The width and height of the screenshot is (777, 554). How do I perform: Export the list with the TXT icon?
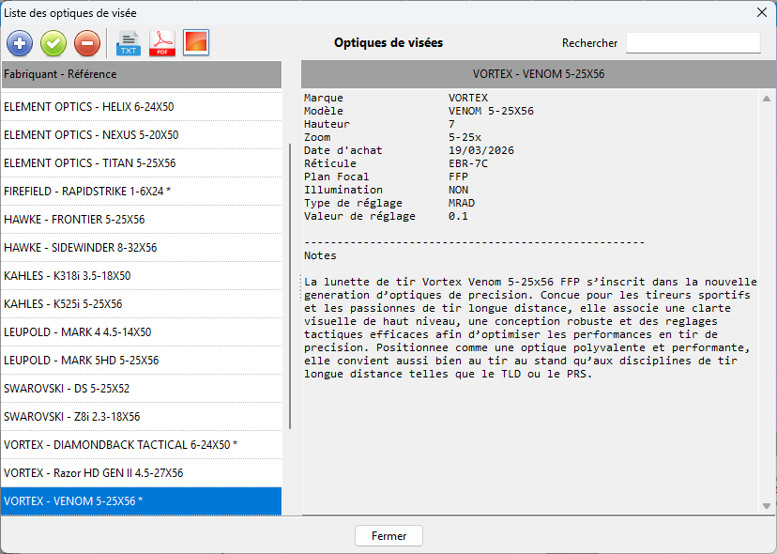pyautogui.click(x=129, y=43)
